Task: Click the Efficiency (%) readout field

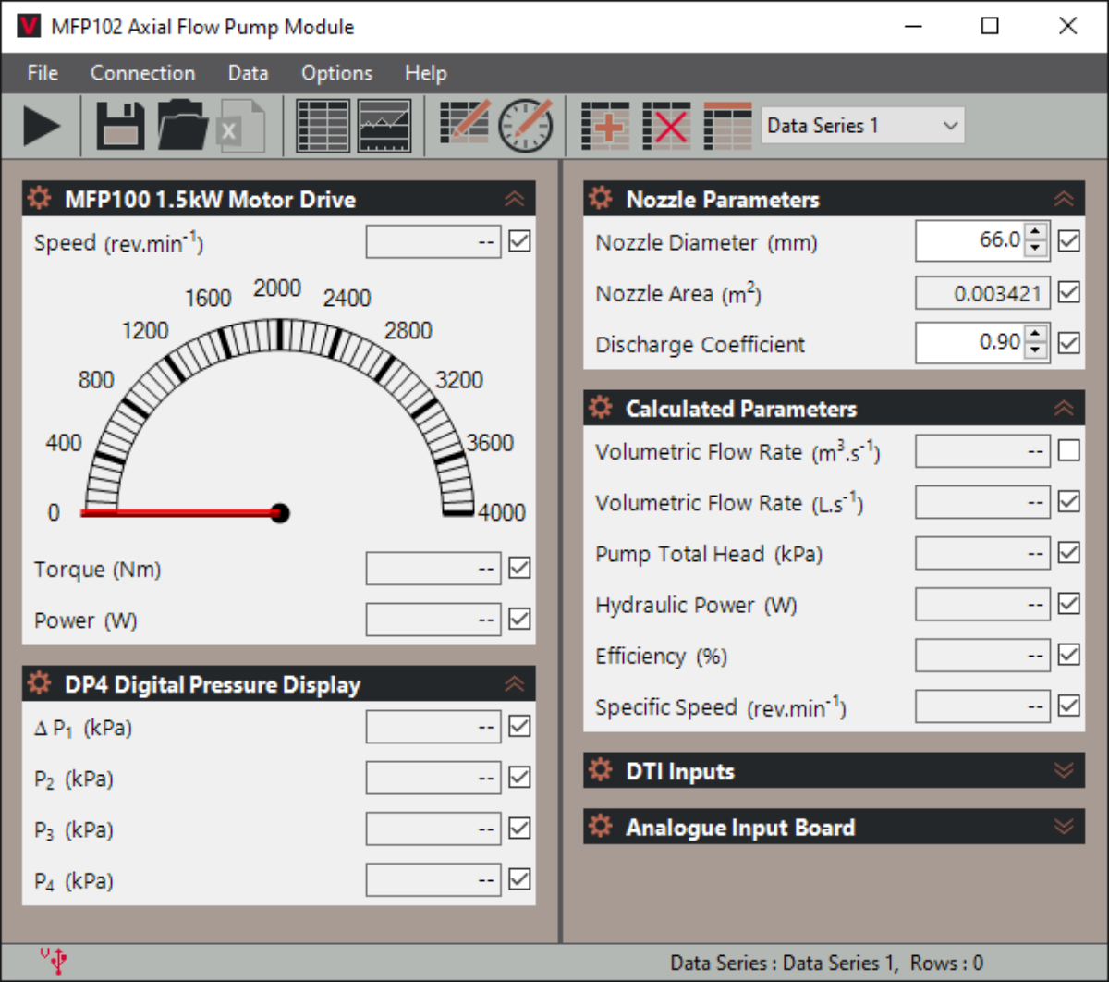Action: pyautogui.click(x=982, y=656)
